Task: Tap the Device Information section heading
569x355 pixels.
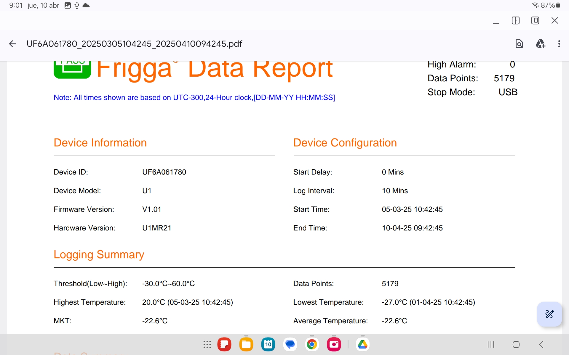Action: click(x=100, y=143)
